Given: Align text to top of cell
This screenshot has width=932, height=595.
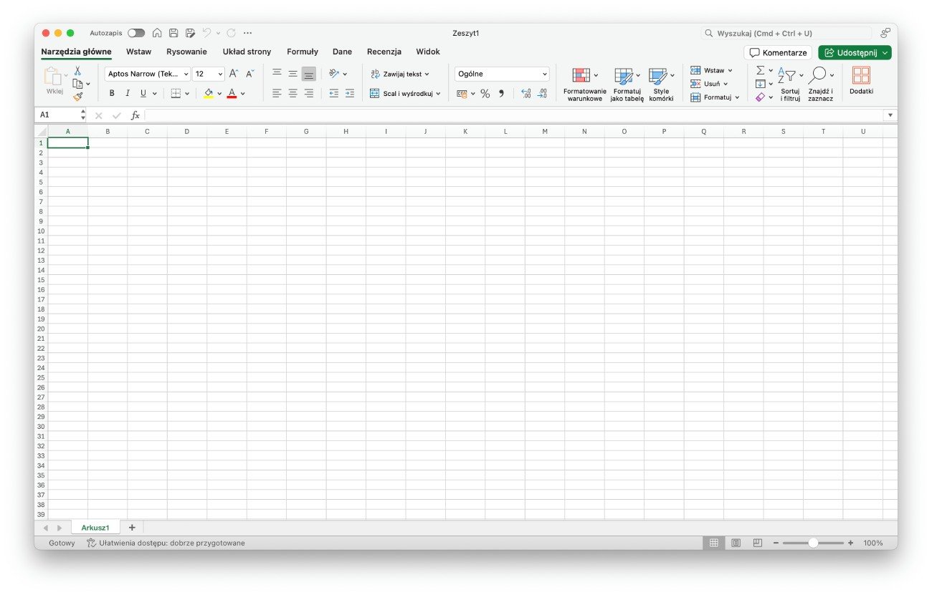Looking at the screenshot, I should coord(277,74).
